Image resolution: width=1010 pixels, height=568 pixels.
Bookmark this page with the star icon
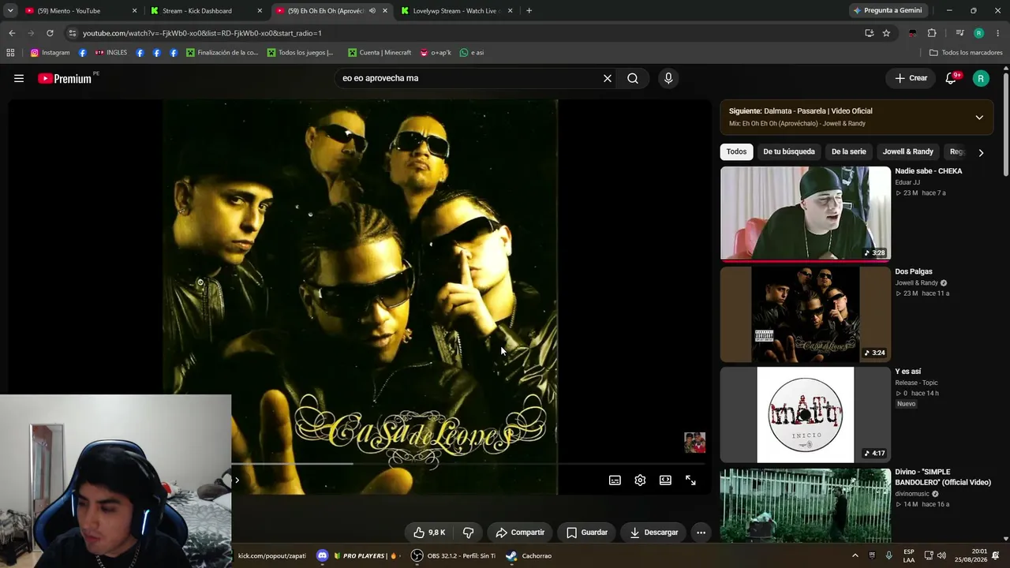coord(886,33)
